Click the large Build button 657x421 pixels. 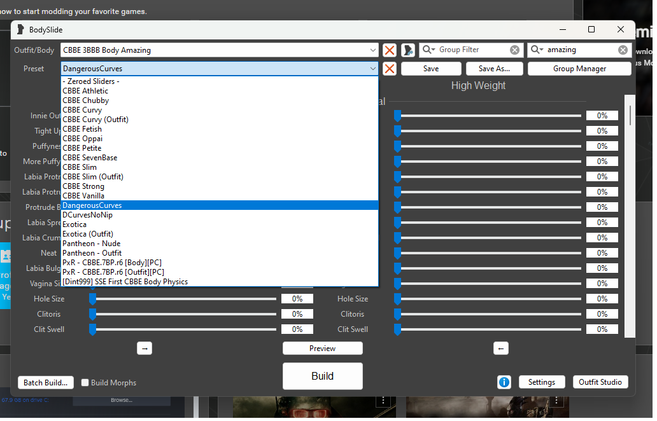click(x=322, y=376)
